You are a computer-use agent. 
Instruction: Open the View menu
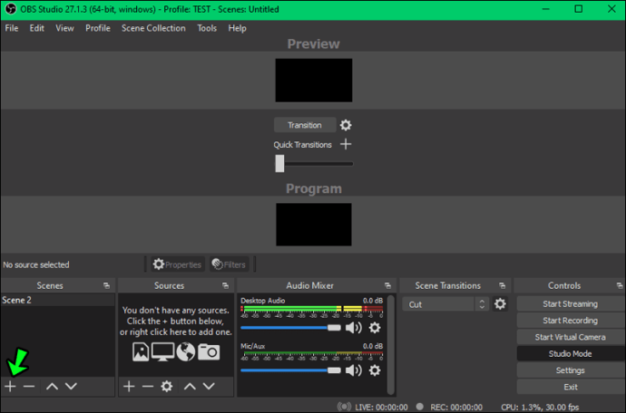(64, 28)
